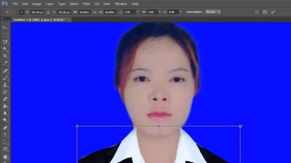Click the X position field
The image size is (291, 163).
37,12
